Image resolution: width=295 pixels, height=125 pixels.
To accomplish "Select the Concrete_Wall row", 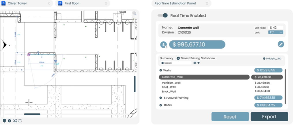I will [x=204, y=77].
